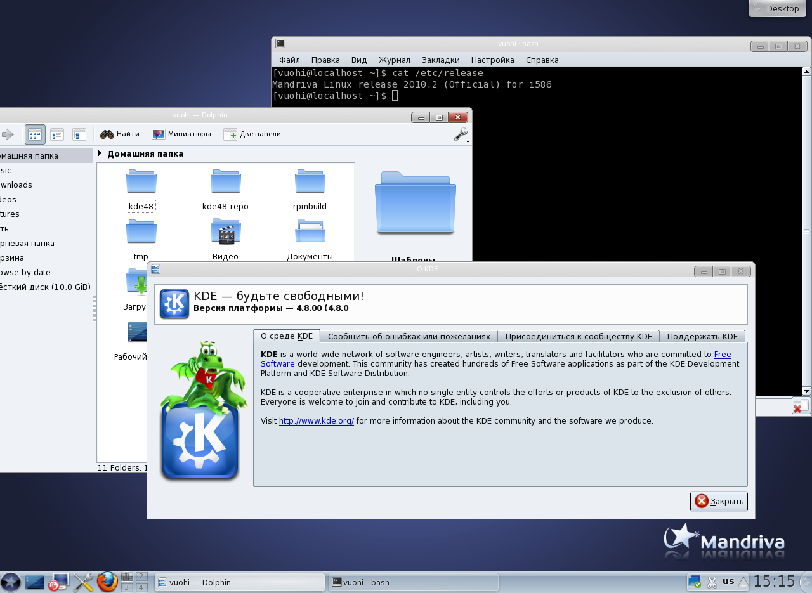Open the Klipper scissors clipboard tray icon
The height and width of the screenshot is (593, 812).
point(712,582)
